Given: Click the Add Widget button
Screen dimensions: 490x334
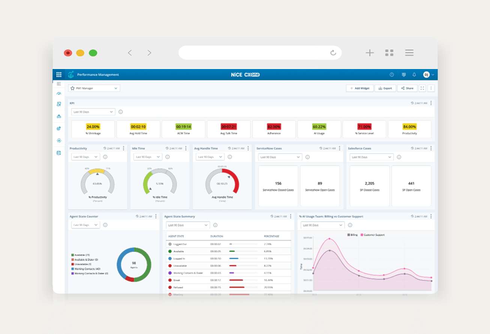Looking at the screenshot, I should click(359, 88).
